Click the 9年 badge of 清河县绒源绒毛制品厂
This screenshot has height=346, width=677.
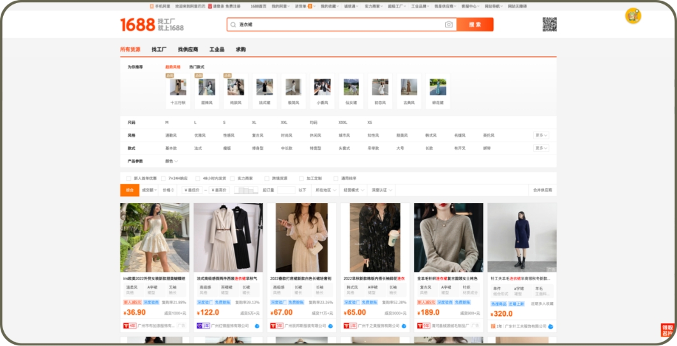[x=423, y=326]
